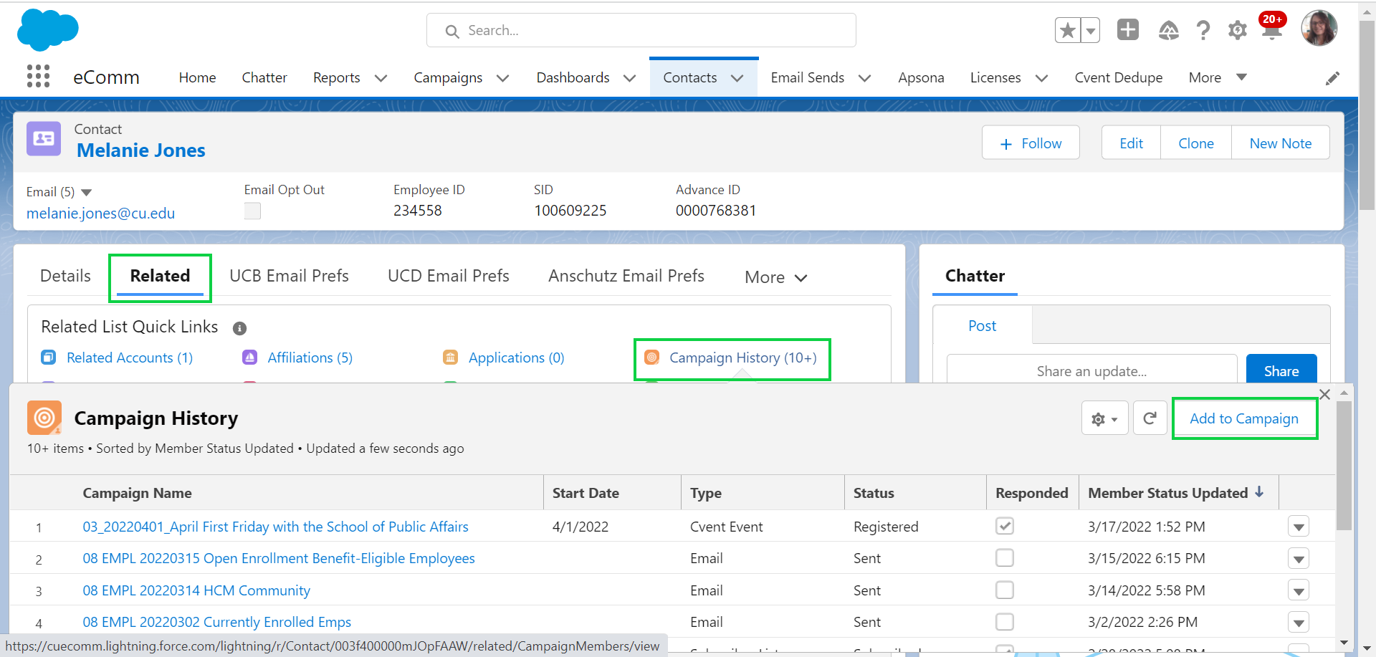Click the Follow button

click(1031, 143)
